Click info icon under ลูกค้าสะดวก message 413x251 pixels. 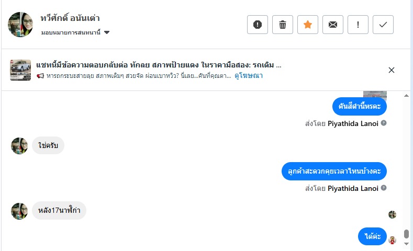[384, 188]
